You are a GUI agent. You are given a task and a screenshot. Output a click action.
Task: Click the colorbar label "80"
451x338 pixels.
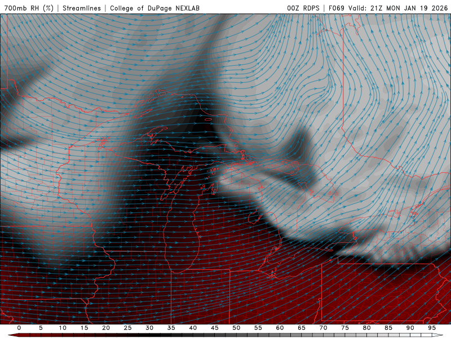click(367, 328)
